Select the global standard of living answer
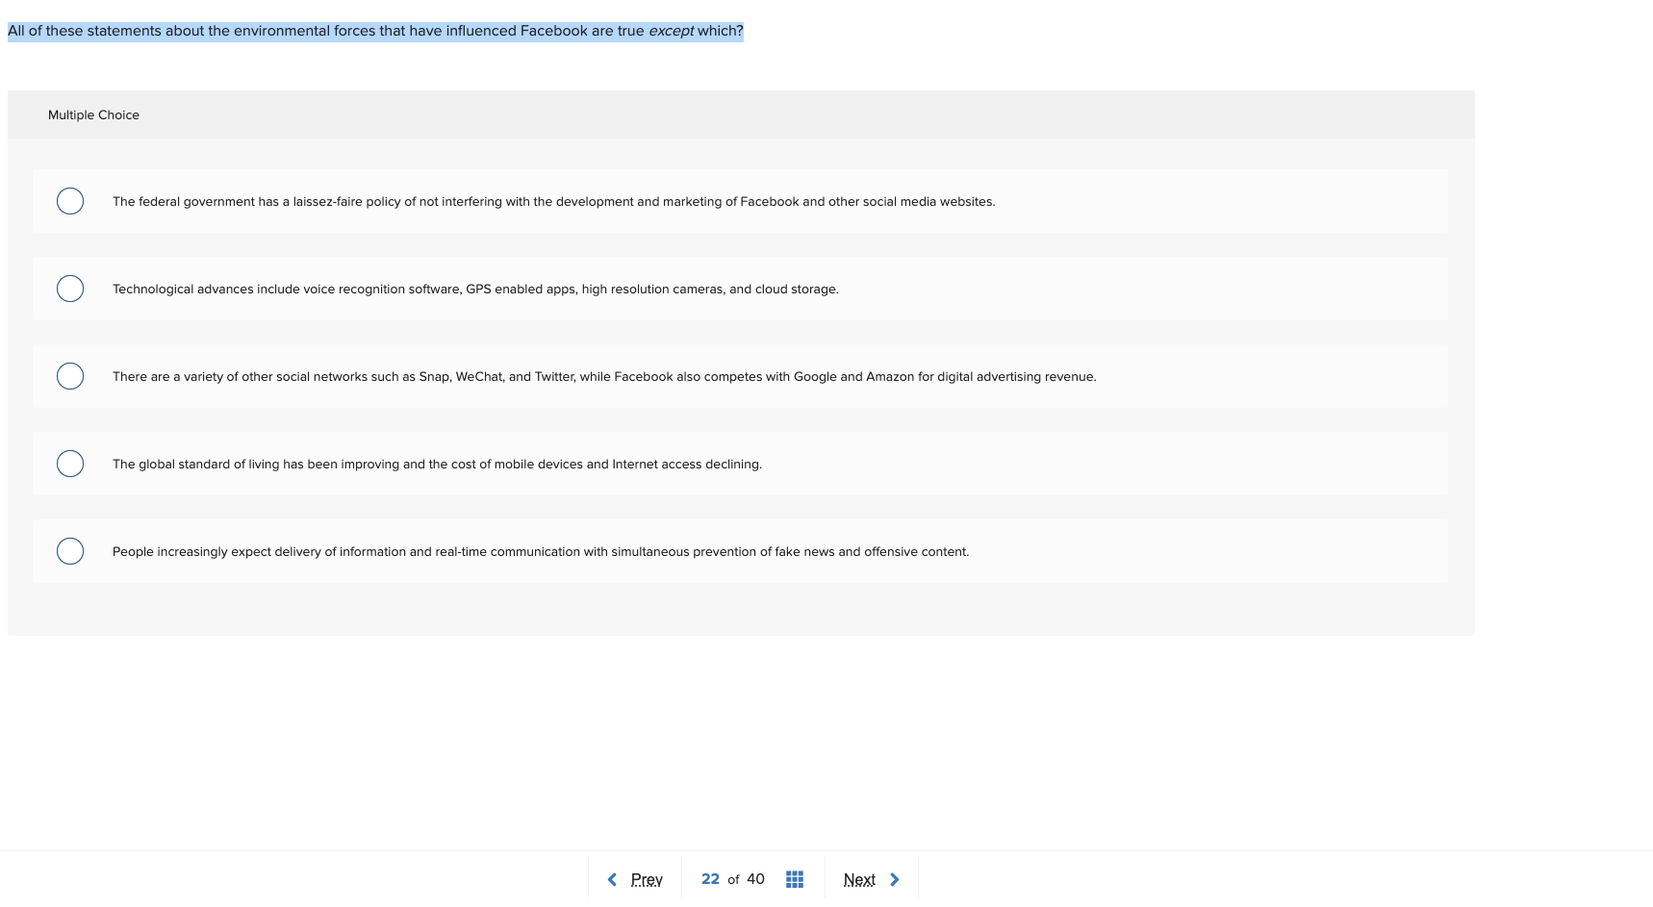The height and width of the screenshot is (907, 1653). point(70,464)
